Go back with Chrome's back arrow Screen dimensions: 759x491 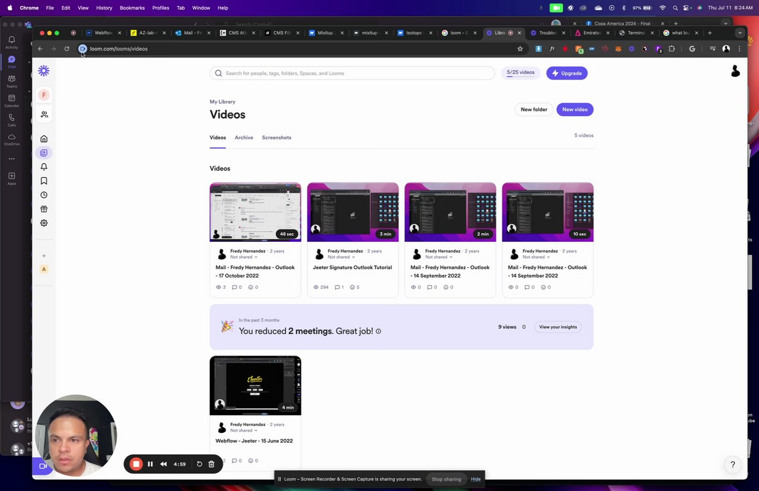(40, 49)
